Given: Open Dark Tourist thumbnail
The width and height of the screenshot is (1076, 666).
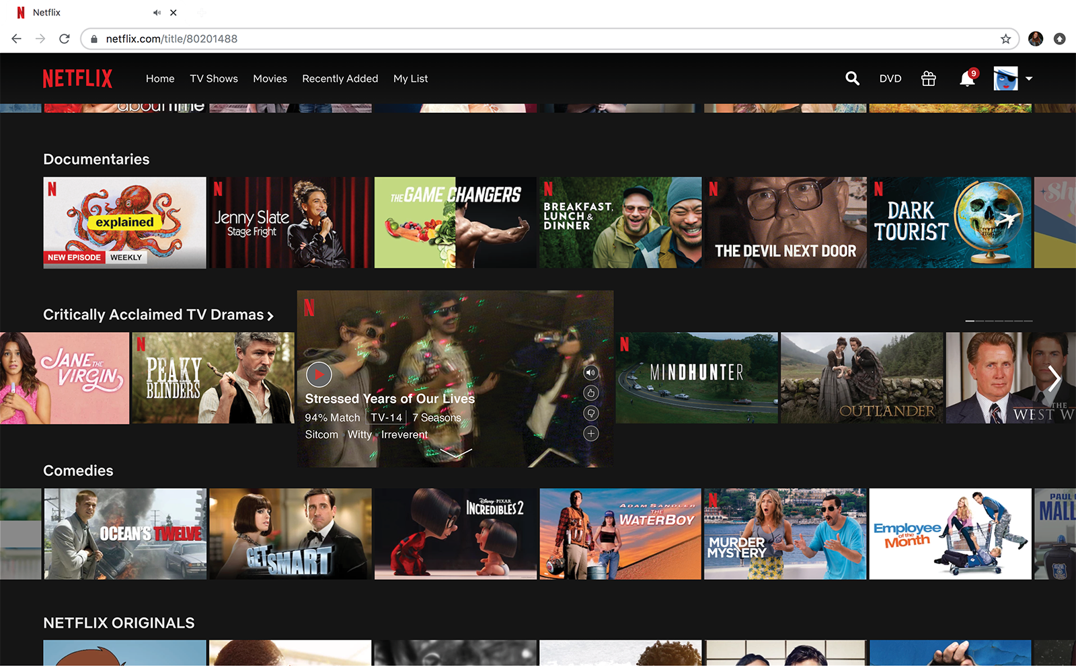Looking at the screenshot, I should click(950, 222).
